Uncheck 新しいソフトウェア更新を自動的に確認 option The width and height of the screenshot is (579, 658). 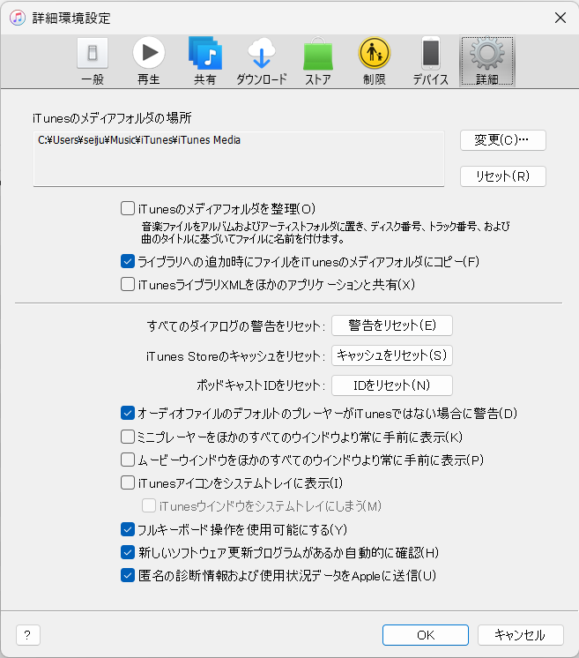coord(128,552)
